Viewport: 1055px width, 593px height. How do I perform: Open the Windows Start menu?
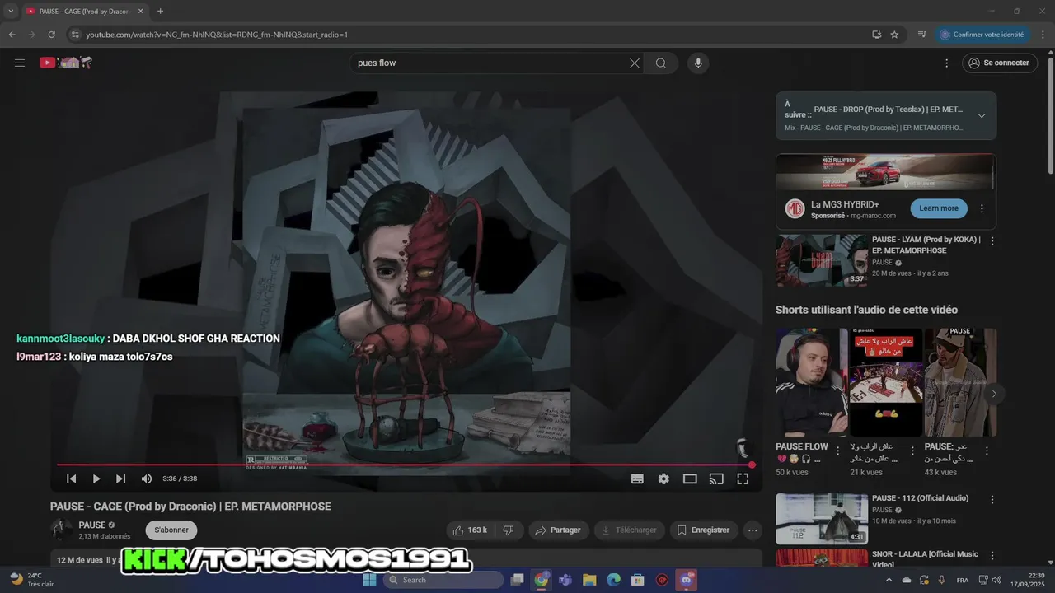(x=369, y=580)
